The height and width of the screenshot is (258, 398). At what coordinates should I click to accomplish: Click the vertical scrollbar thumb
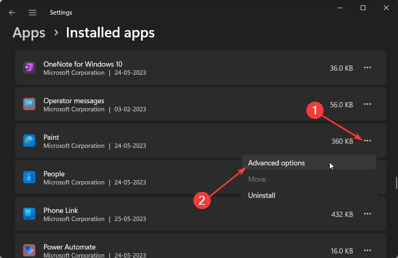[396, 183]
